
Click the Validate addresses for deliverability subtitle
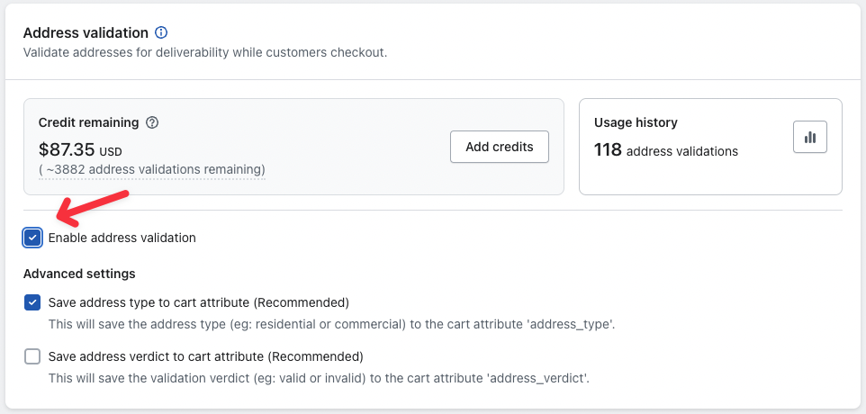click(204, 52)
